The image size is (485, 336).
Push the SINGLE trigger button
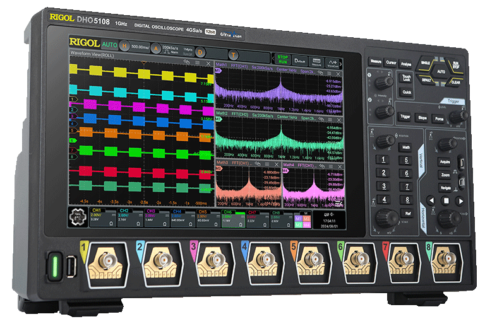426,63
